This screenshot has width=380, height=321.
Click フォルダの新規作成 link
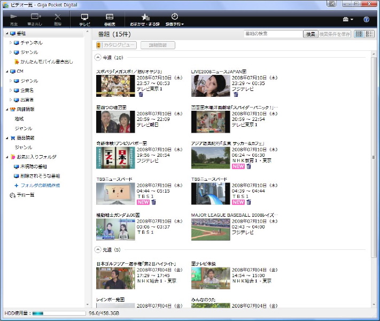click(40, 185)
